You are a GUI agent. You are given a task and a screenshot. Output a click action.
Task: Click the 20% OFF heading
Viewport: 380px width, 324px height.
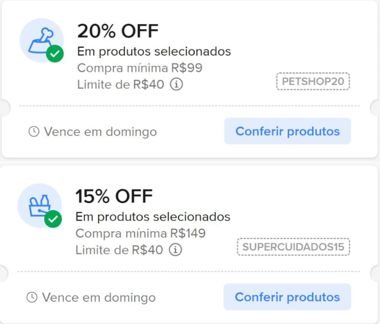point(118,31)
